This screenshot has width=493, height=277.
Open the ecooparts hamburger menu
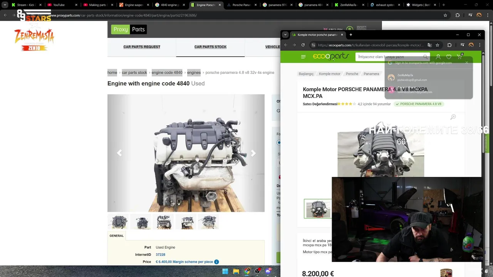(303, 57)
